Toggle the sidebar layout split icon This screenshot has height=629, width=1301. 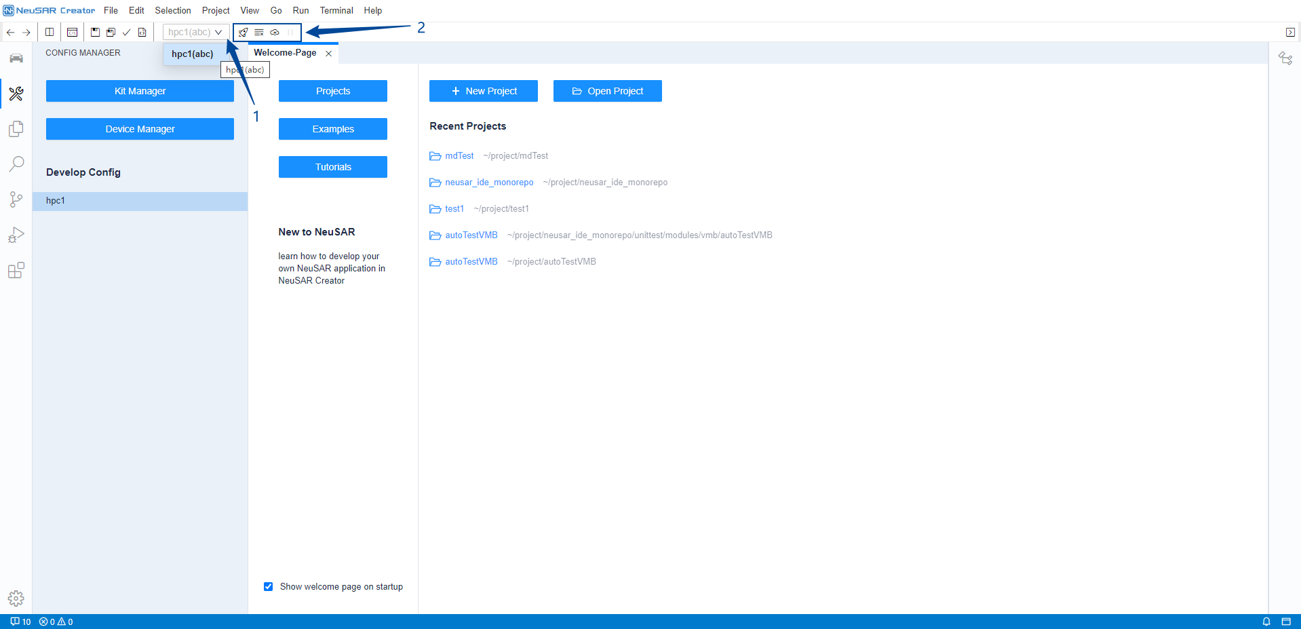click(50, 32)
